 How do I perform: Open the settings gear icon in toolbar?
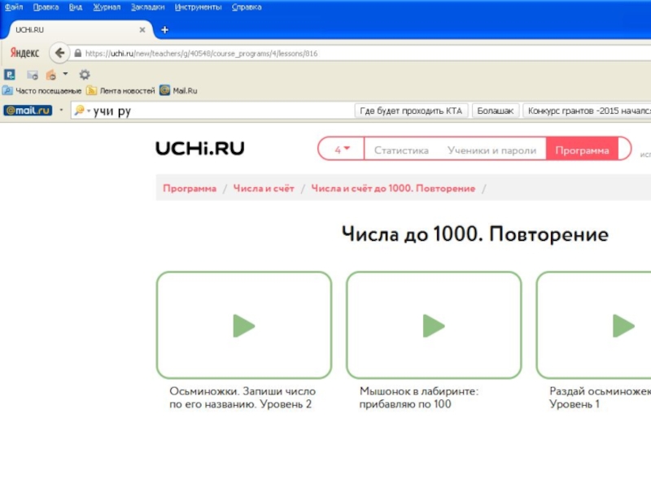click(84, 75)
